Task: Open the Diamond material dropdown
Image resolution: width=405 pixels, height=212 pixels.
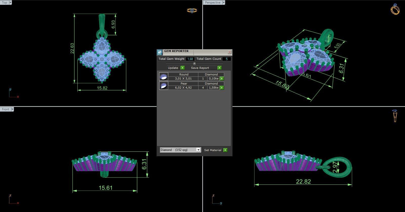Action: [x=198, y=150]
